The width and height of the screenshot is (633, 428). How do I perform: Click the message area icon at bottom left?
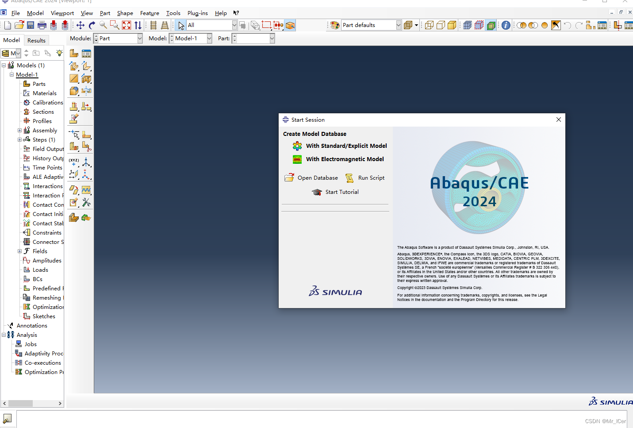pos(7,419)
